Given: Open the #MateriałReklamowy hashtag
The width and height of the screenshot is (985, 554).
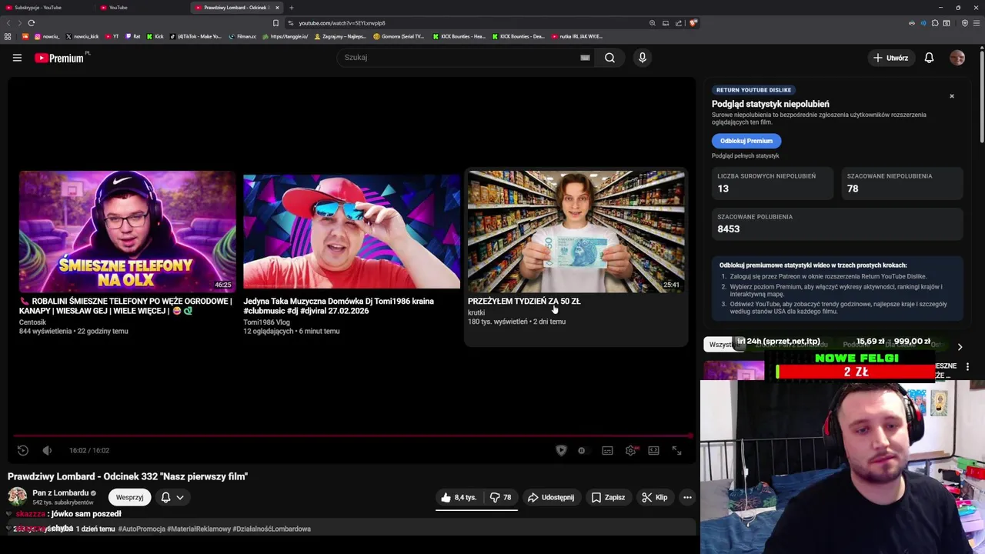Looking at the screenshot, I should coord(199,529).
